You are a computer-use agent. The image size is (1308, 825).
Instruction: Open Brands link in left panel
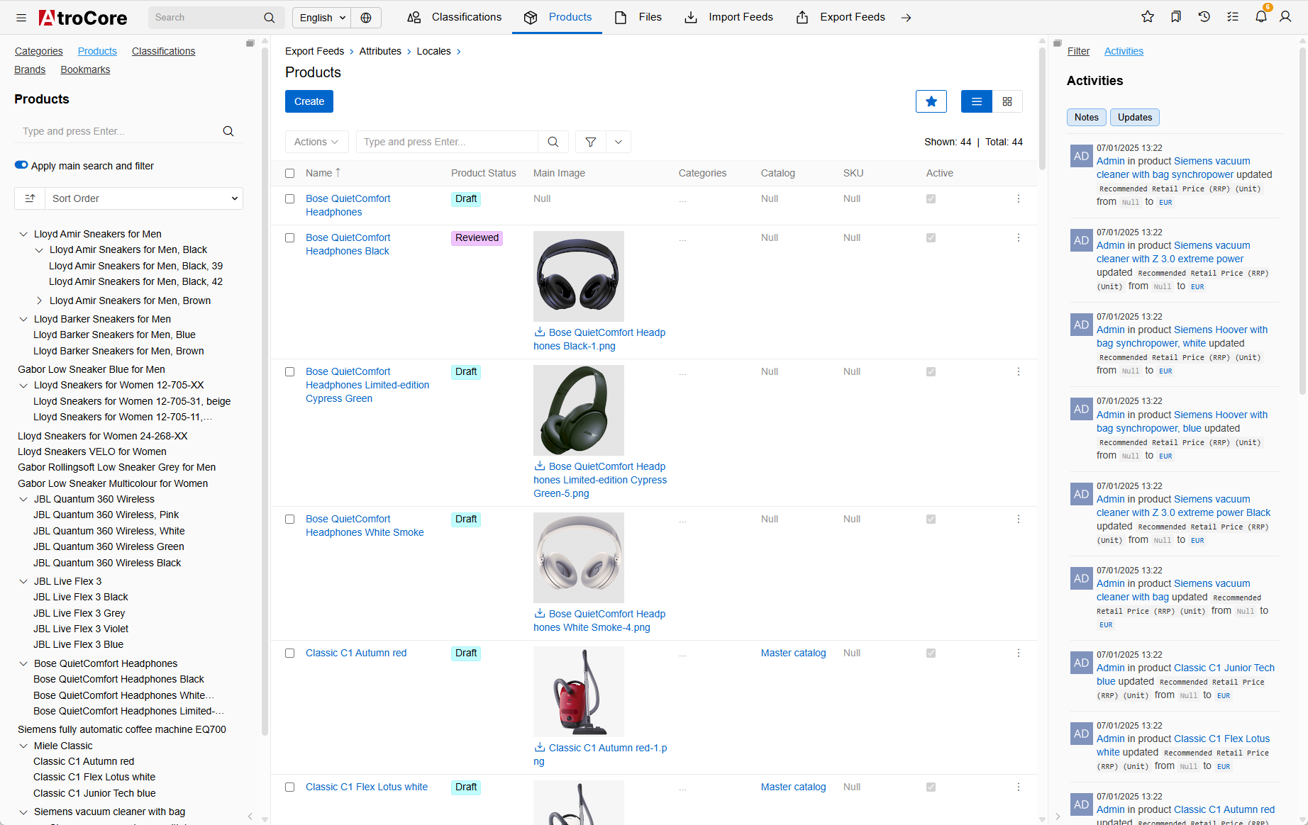pos(30,69)
